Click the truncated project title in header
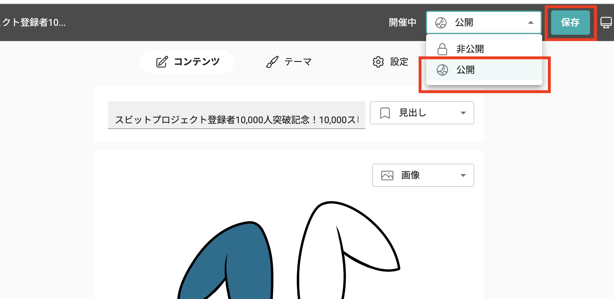 click(33, 23)
